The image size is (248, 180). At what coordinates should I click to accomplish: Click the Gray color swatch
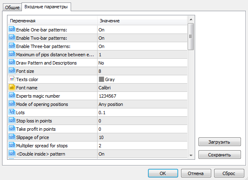point(101,79)
